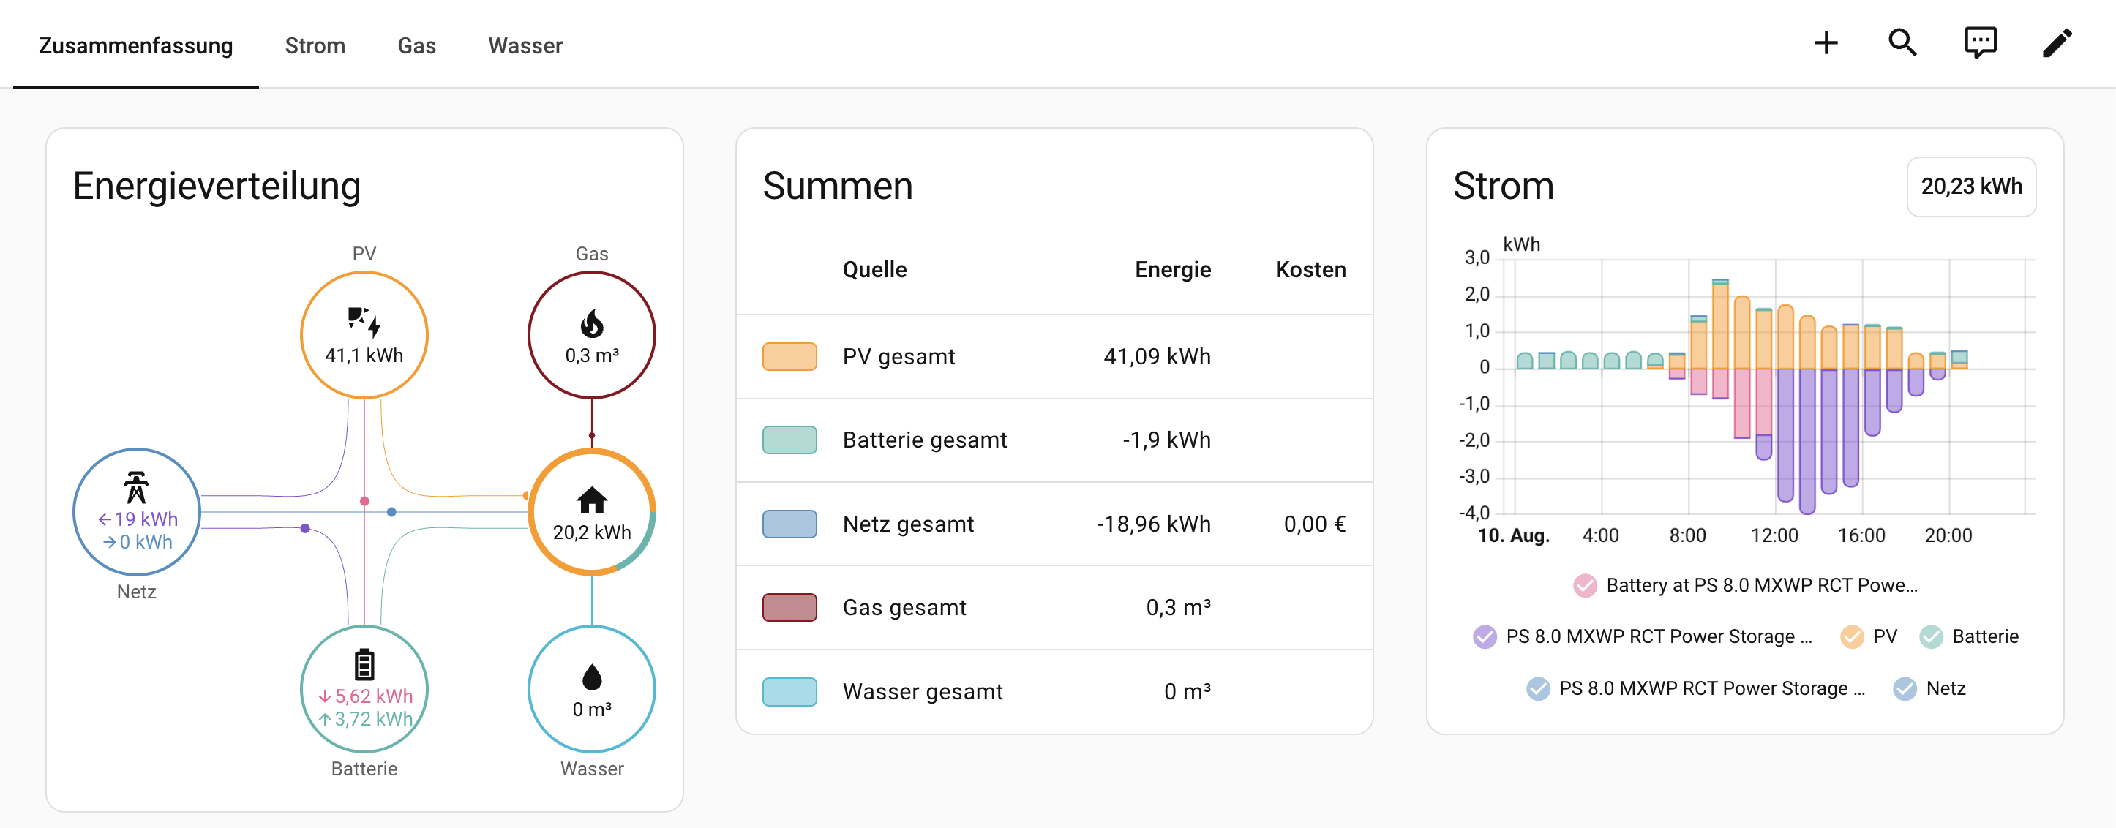The image size is (2116, 828).
Task: Toggle the PV series in chart legend
Action: coord(1869,636)
